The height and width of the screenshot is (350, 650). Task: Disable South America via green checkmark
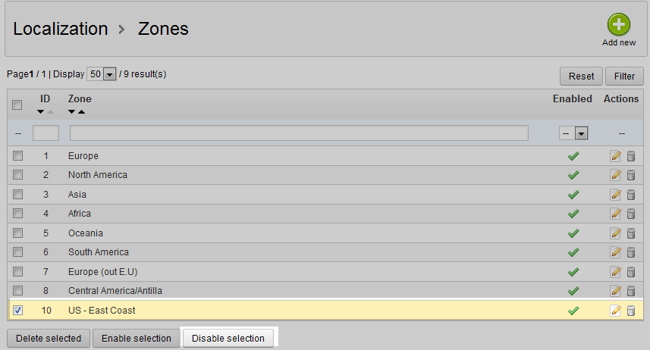coord(573,252)
